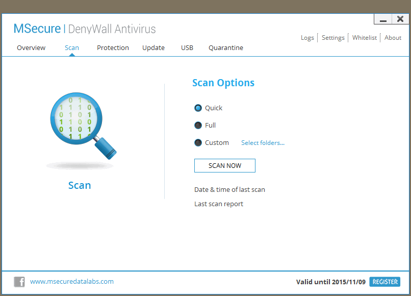411x296 pixels.
Task: Click the MSecure logo text
Action: click(x=37, y=29)
